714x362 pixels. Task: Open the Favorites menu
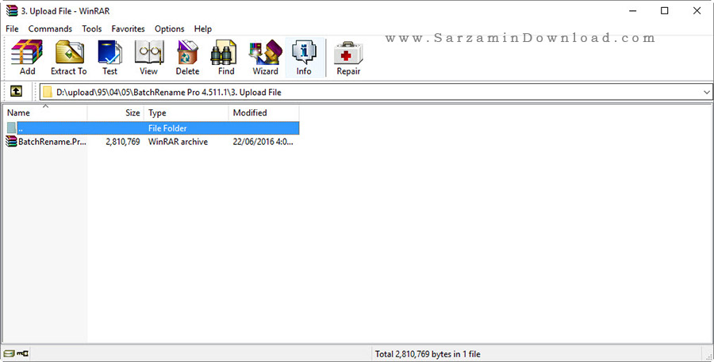pyautogui.click(x=128, y=29)
